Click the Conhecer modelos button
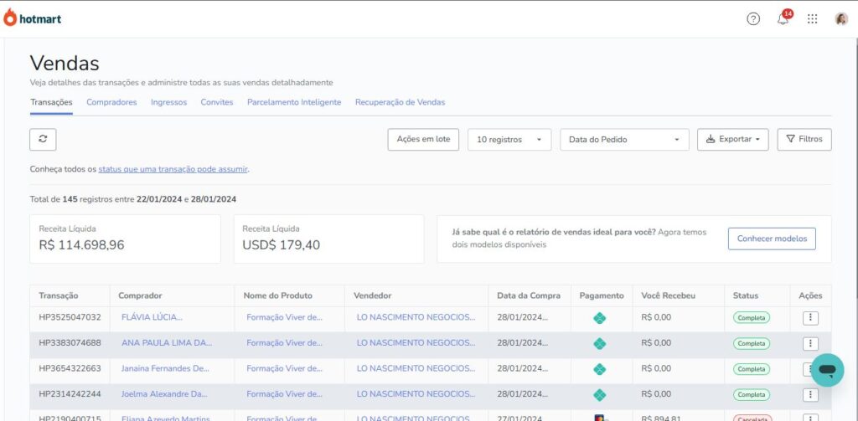The image size is (858, 421). 772,239
